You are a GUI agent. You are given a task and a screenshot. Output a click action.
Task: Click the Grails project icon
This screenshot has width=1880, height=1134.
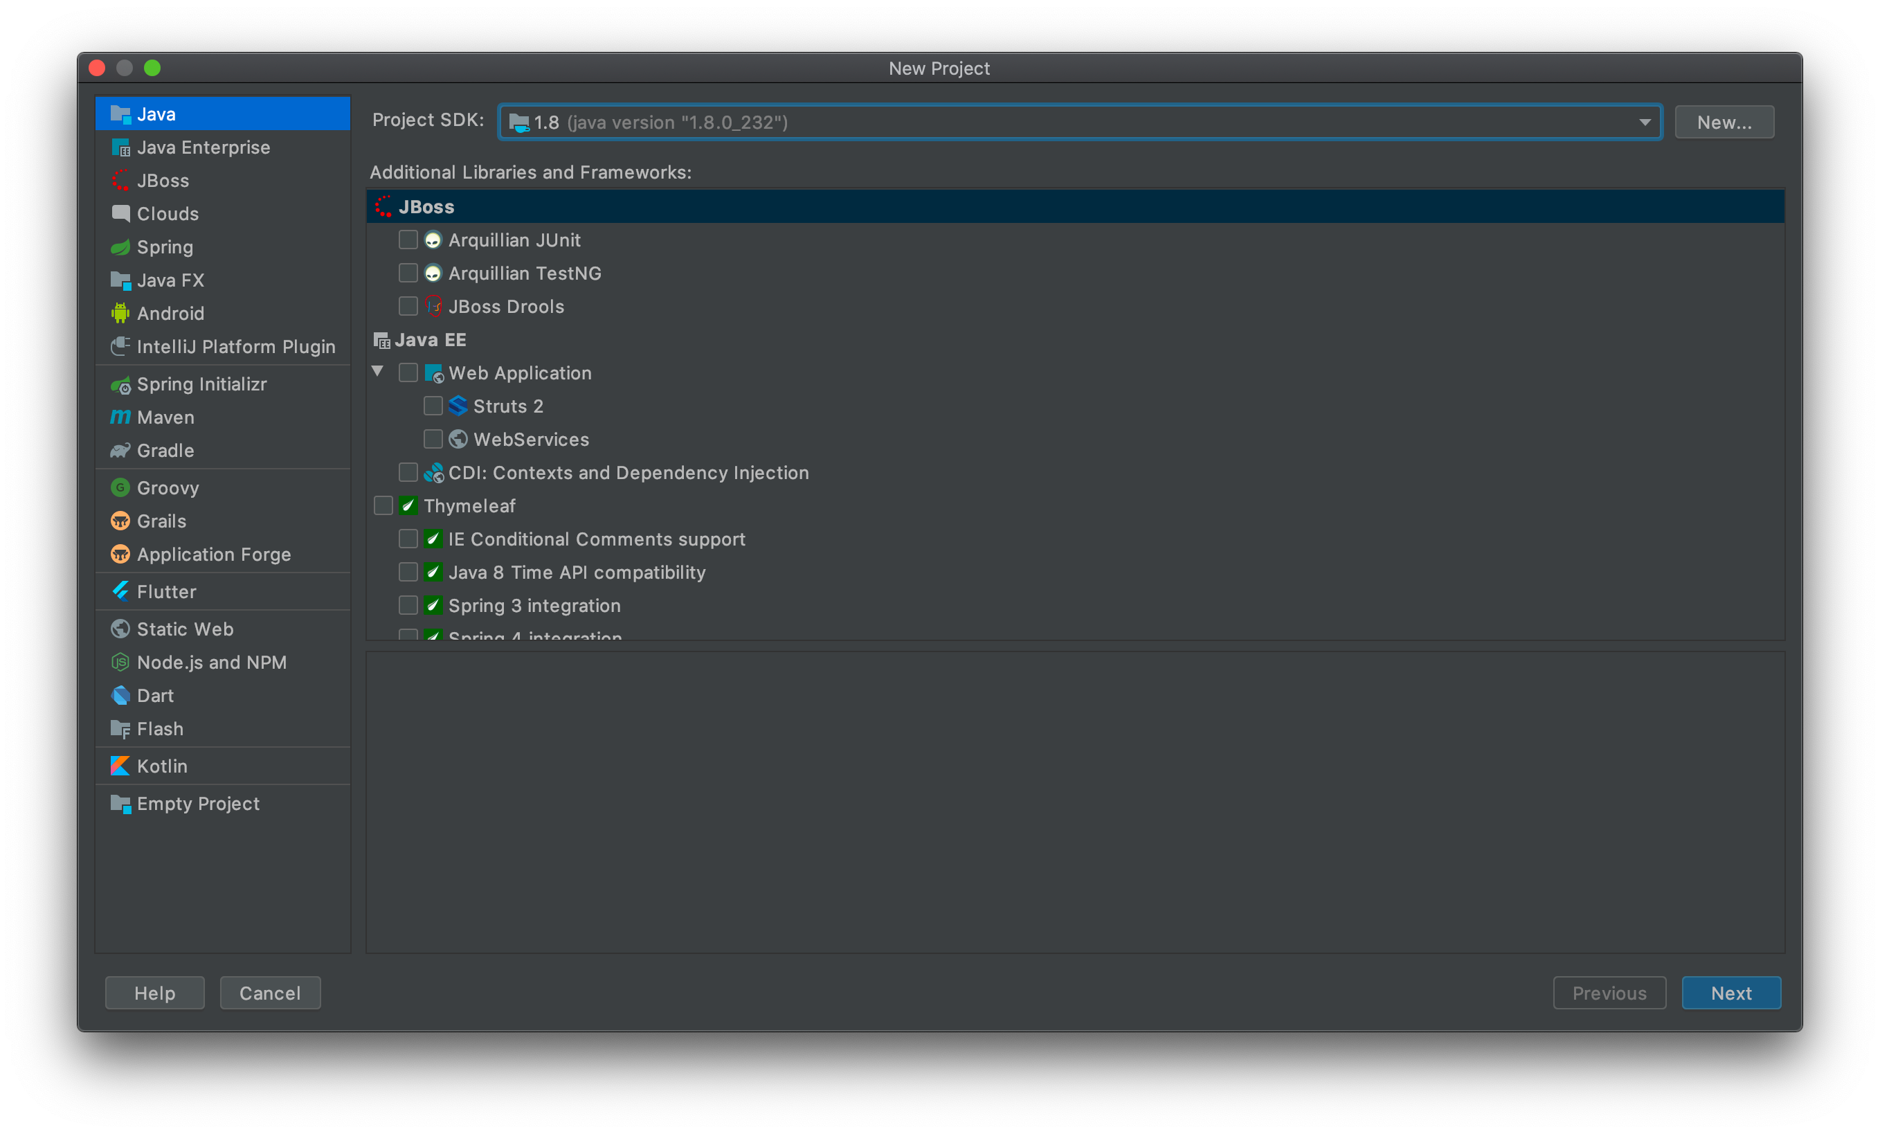120,521
